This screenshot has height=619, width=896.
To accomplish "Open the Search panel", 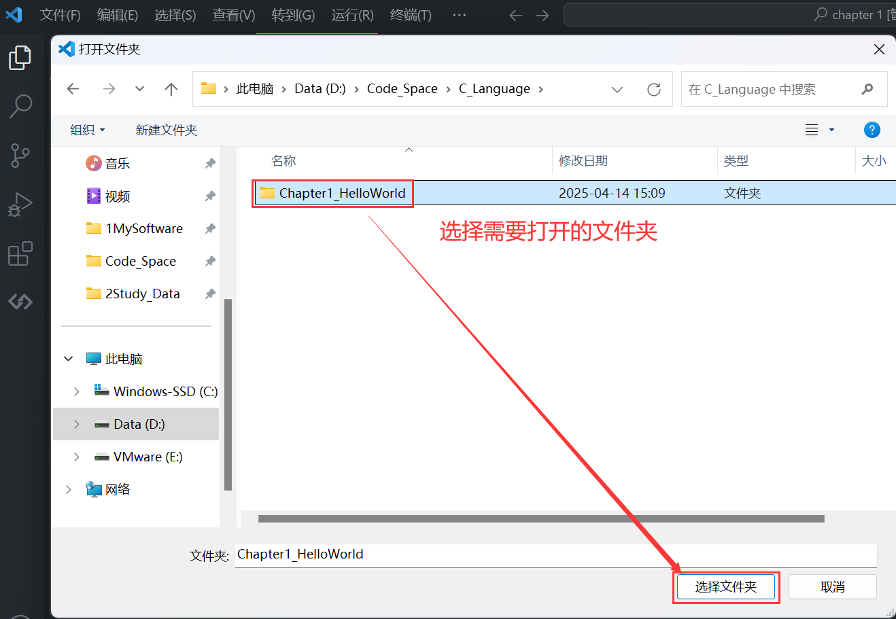I will (x=20, y=107).
